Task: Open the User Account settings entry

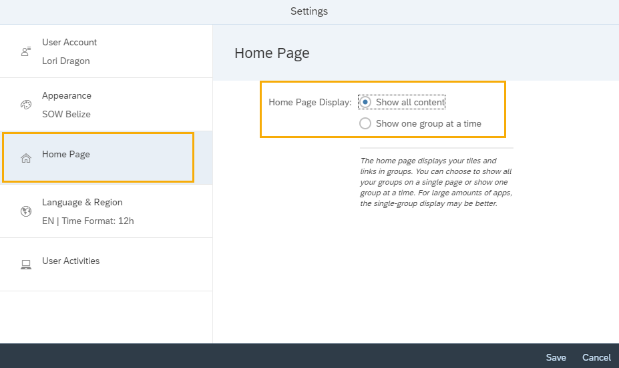Action: (106, 51)
